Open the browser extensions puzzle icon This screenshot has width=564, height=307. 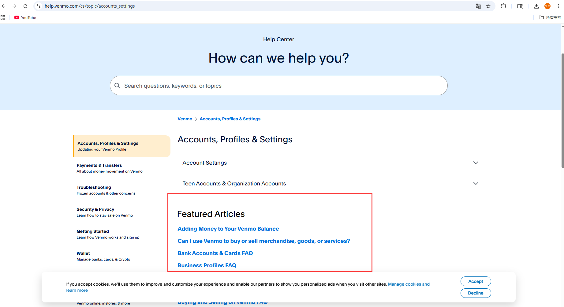tap(503, 6)
